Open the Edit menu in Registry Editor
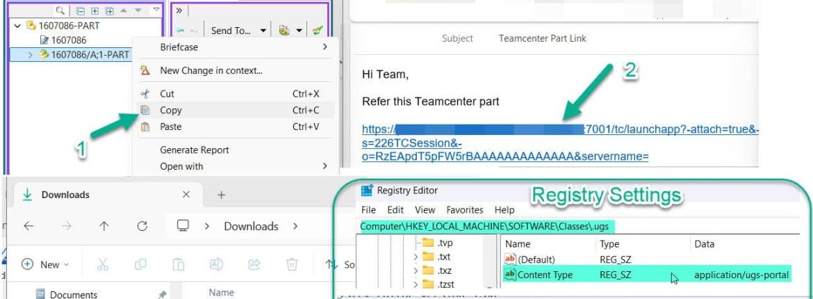The width and height of the screenshot is (813, 299). click(395, 210)
